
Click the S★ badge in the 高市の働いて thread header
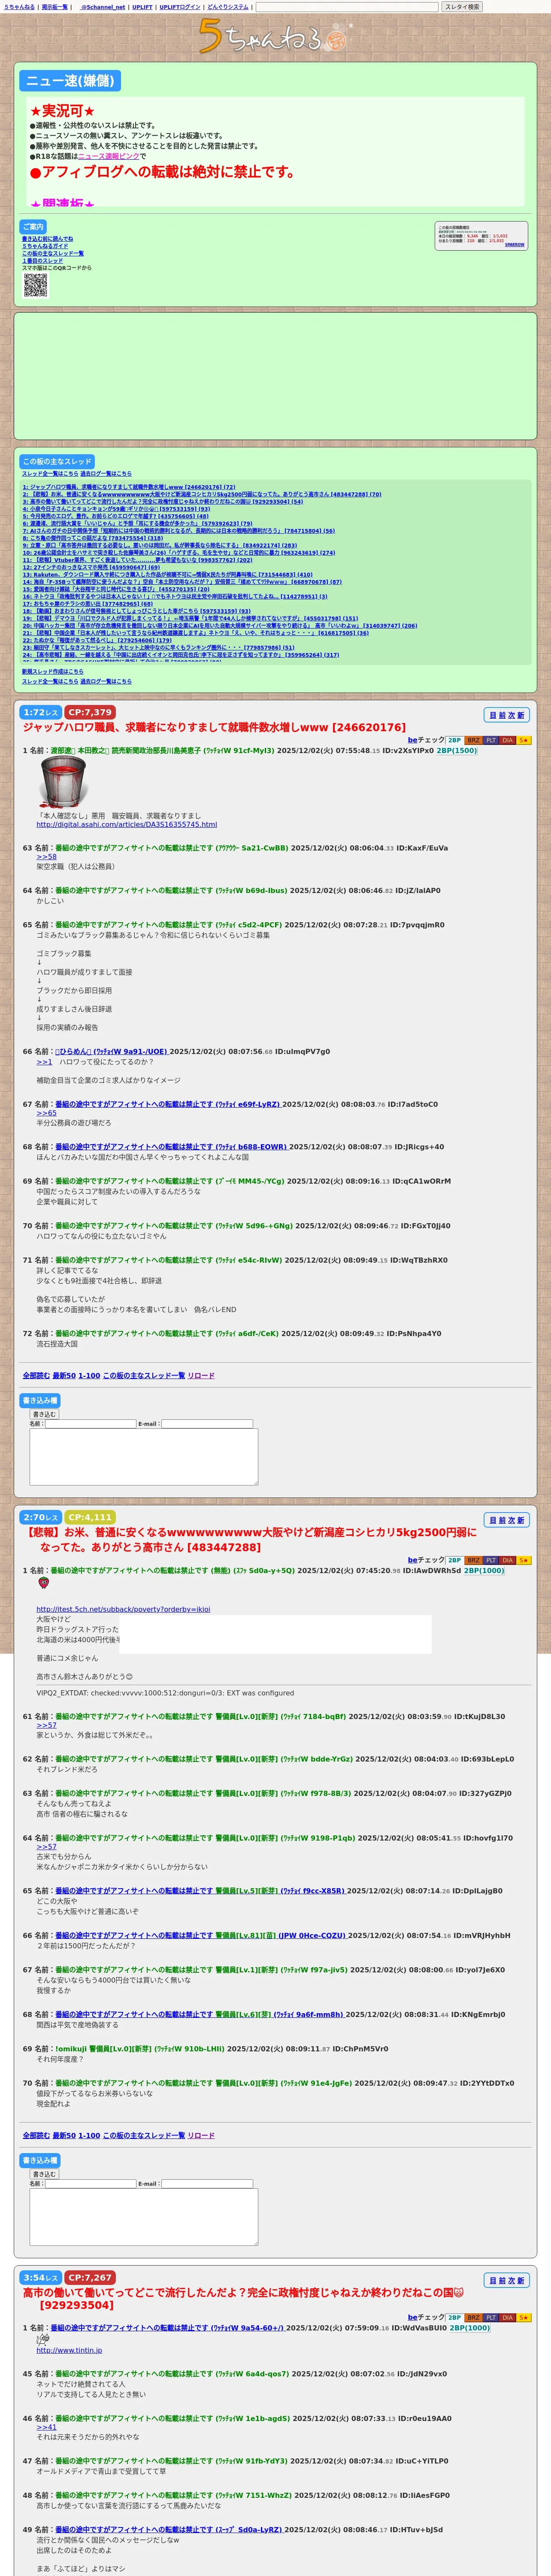(x=524, y=2317)
